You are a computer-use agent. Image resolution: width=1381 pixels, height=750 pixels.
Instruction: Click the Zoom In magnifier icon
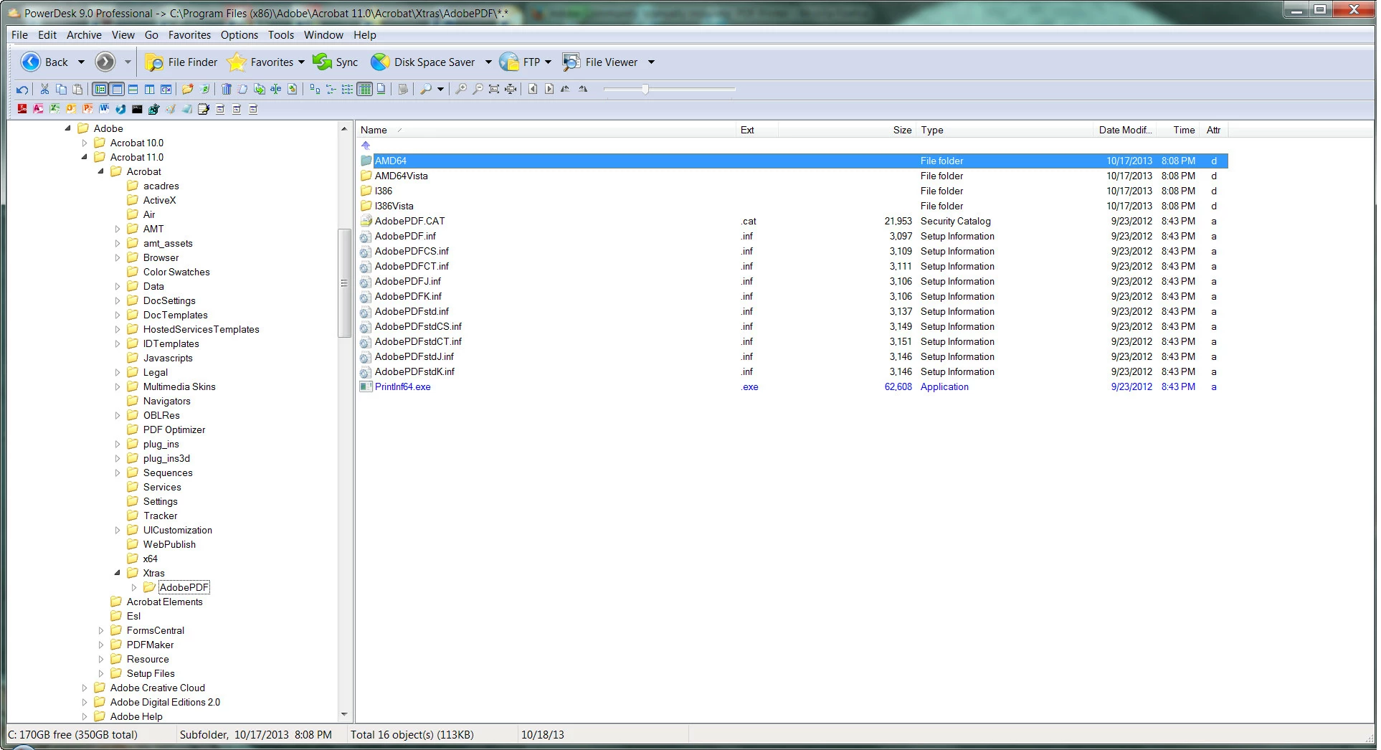460,89
